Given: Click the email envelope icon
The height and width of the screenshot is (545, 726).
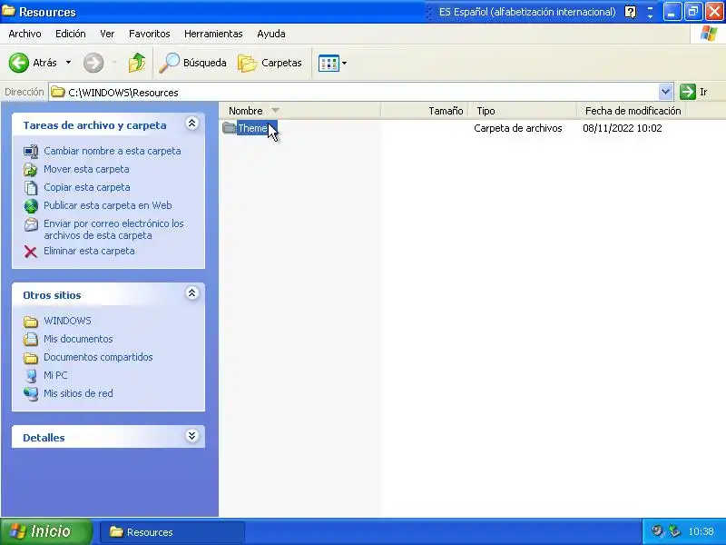Looking at the screenshot, I should point(31,224).
